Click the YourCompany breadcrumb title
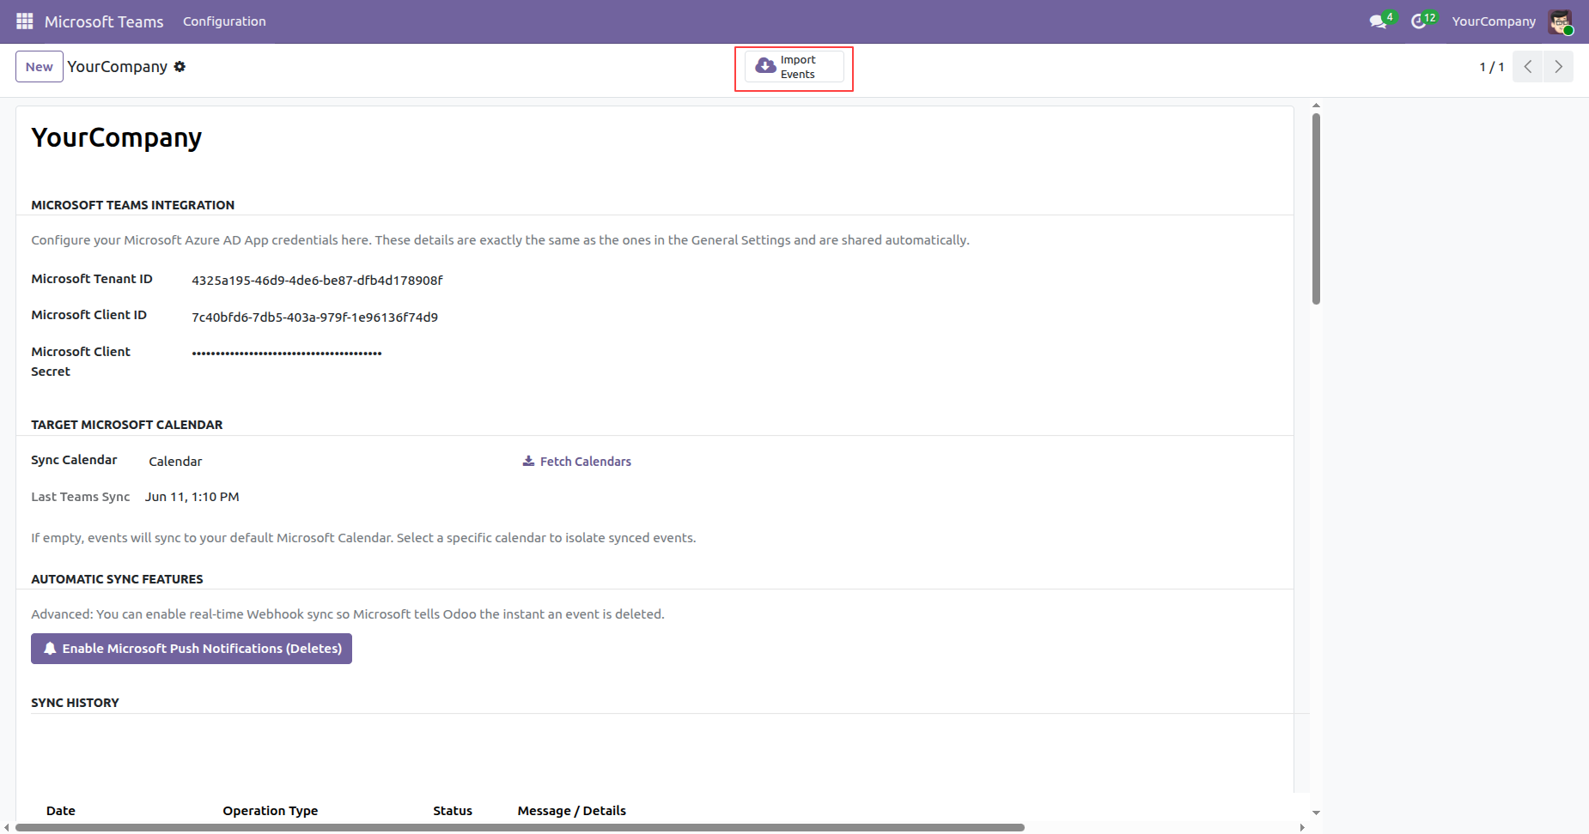Screen dimensions: 1589x834 [x=118, y=67]
